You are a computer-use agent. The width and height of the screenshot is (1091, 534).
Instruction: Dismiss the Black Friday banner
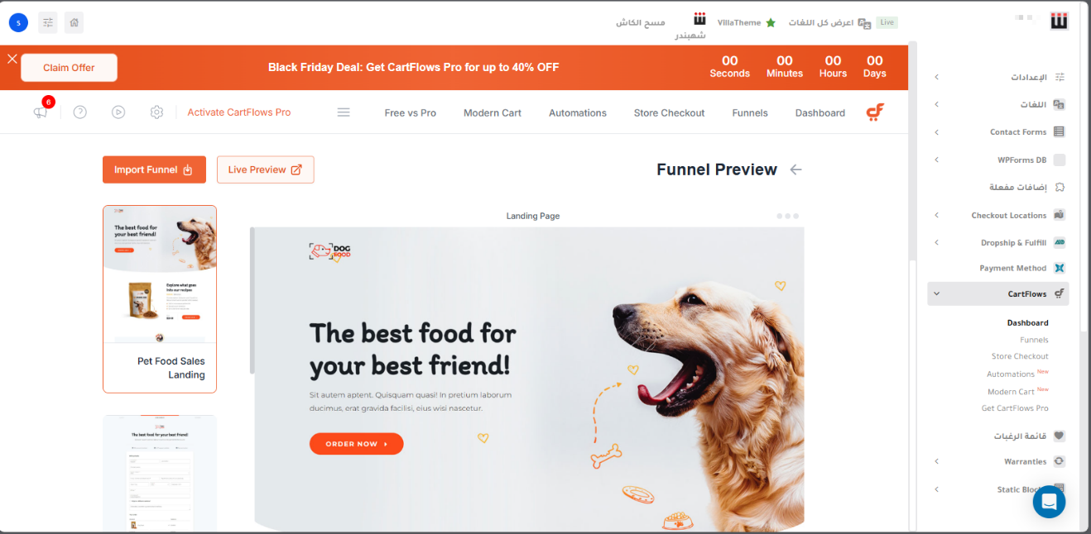click(x=12, y=59)
